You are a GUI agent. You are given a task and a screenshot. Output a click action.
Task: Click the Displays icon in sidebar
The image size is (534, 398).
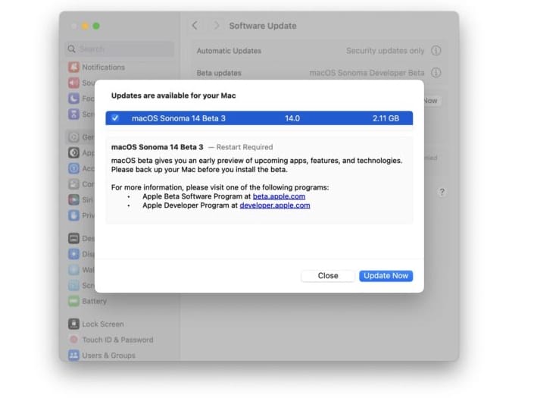[73, 254]
